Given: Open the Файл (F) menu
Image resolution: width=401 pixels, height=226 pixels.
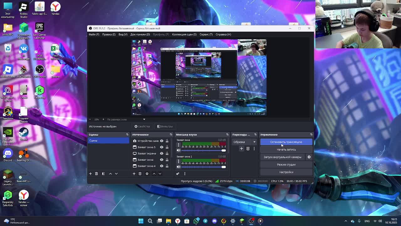Looking at the screenshot, I should pos(94,35).
